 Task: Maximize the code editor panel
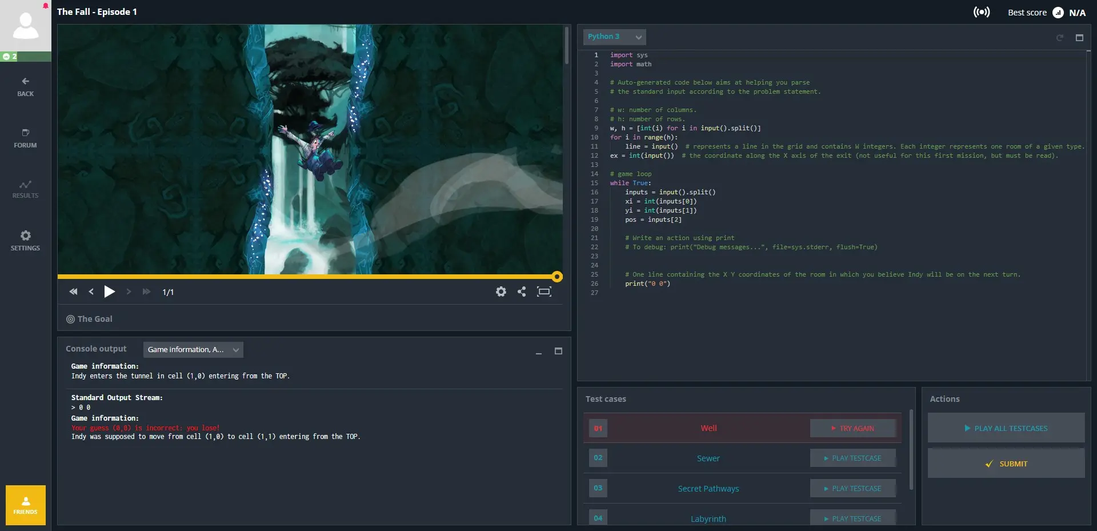click(x=1079, y=38)
